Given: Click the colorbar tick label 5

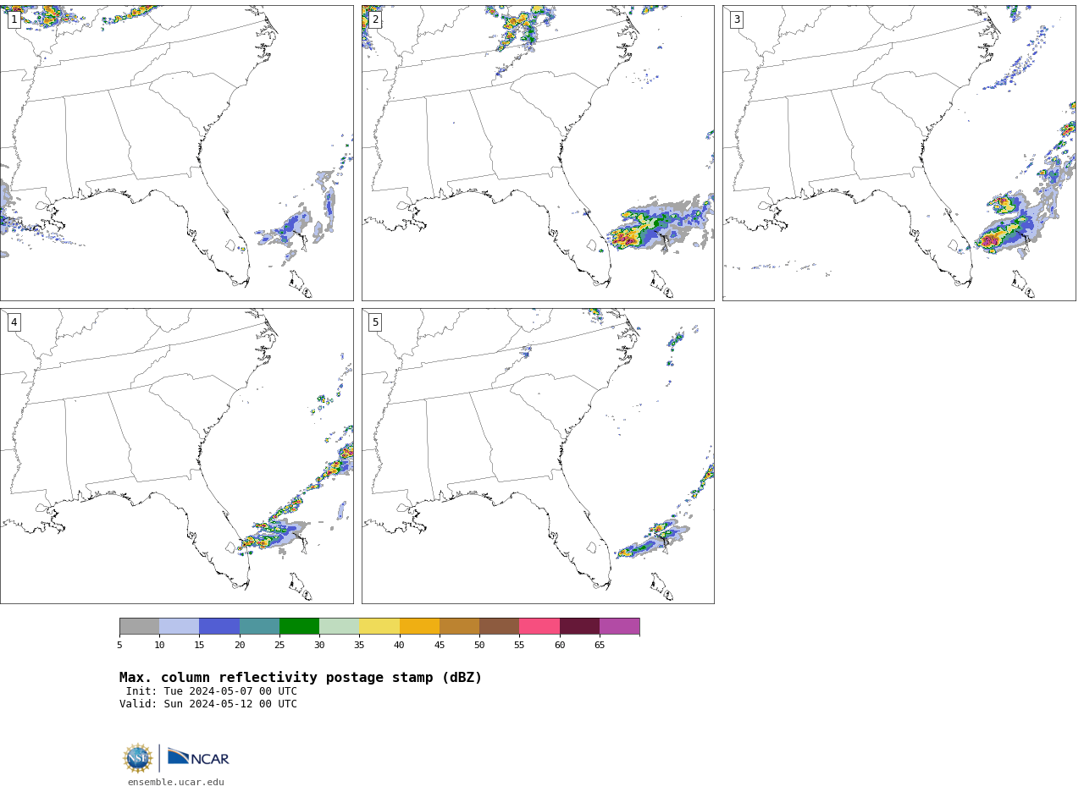Looking at the screenshot, I should pos(119,646).
